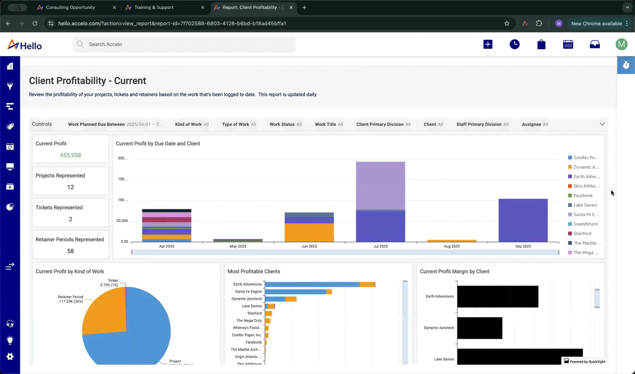635x374 pixels.
Task: Switch to Consulting Opportunity browser tab
Action: click(x=70, y=7)
